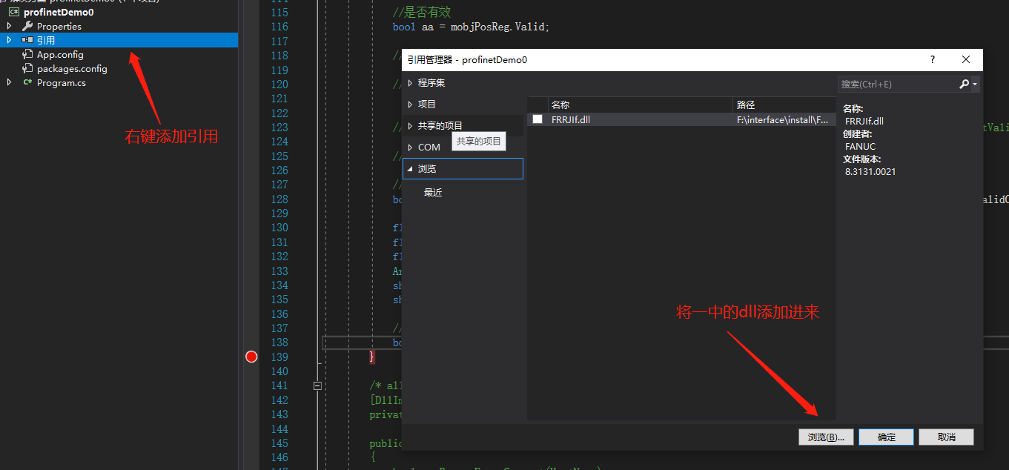The width and height of the screenshot is (1009, 470).
Task: Click the packages.config file icon
Action: (x=27, y=69)
